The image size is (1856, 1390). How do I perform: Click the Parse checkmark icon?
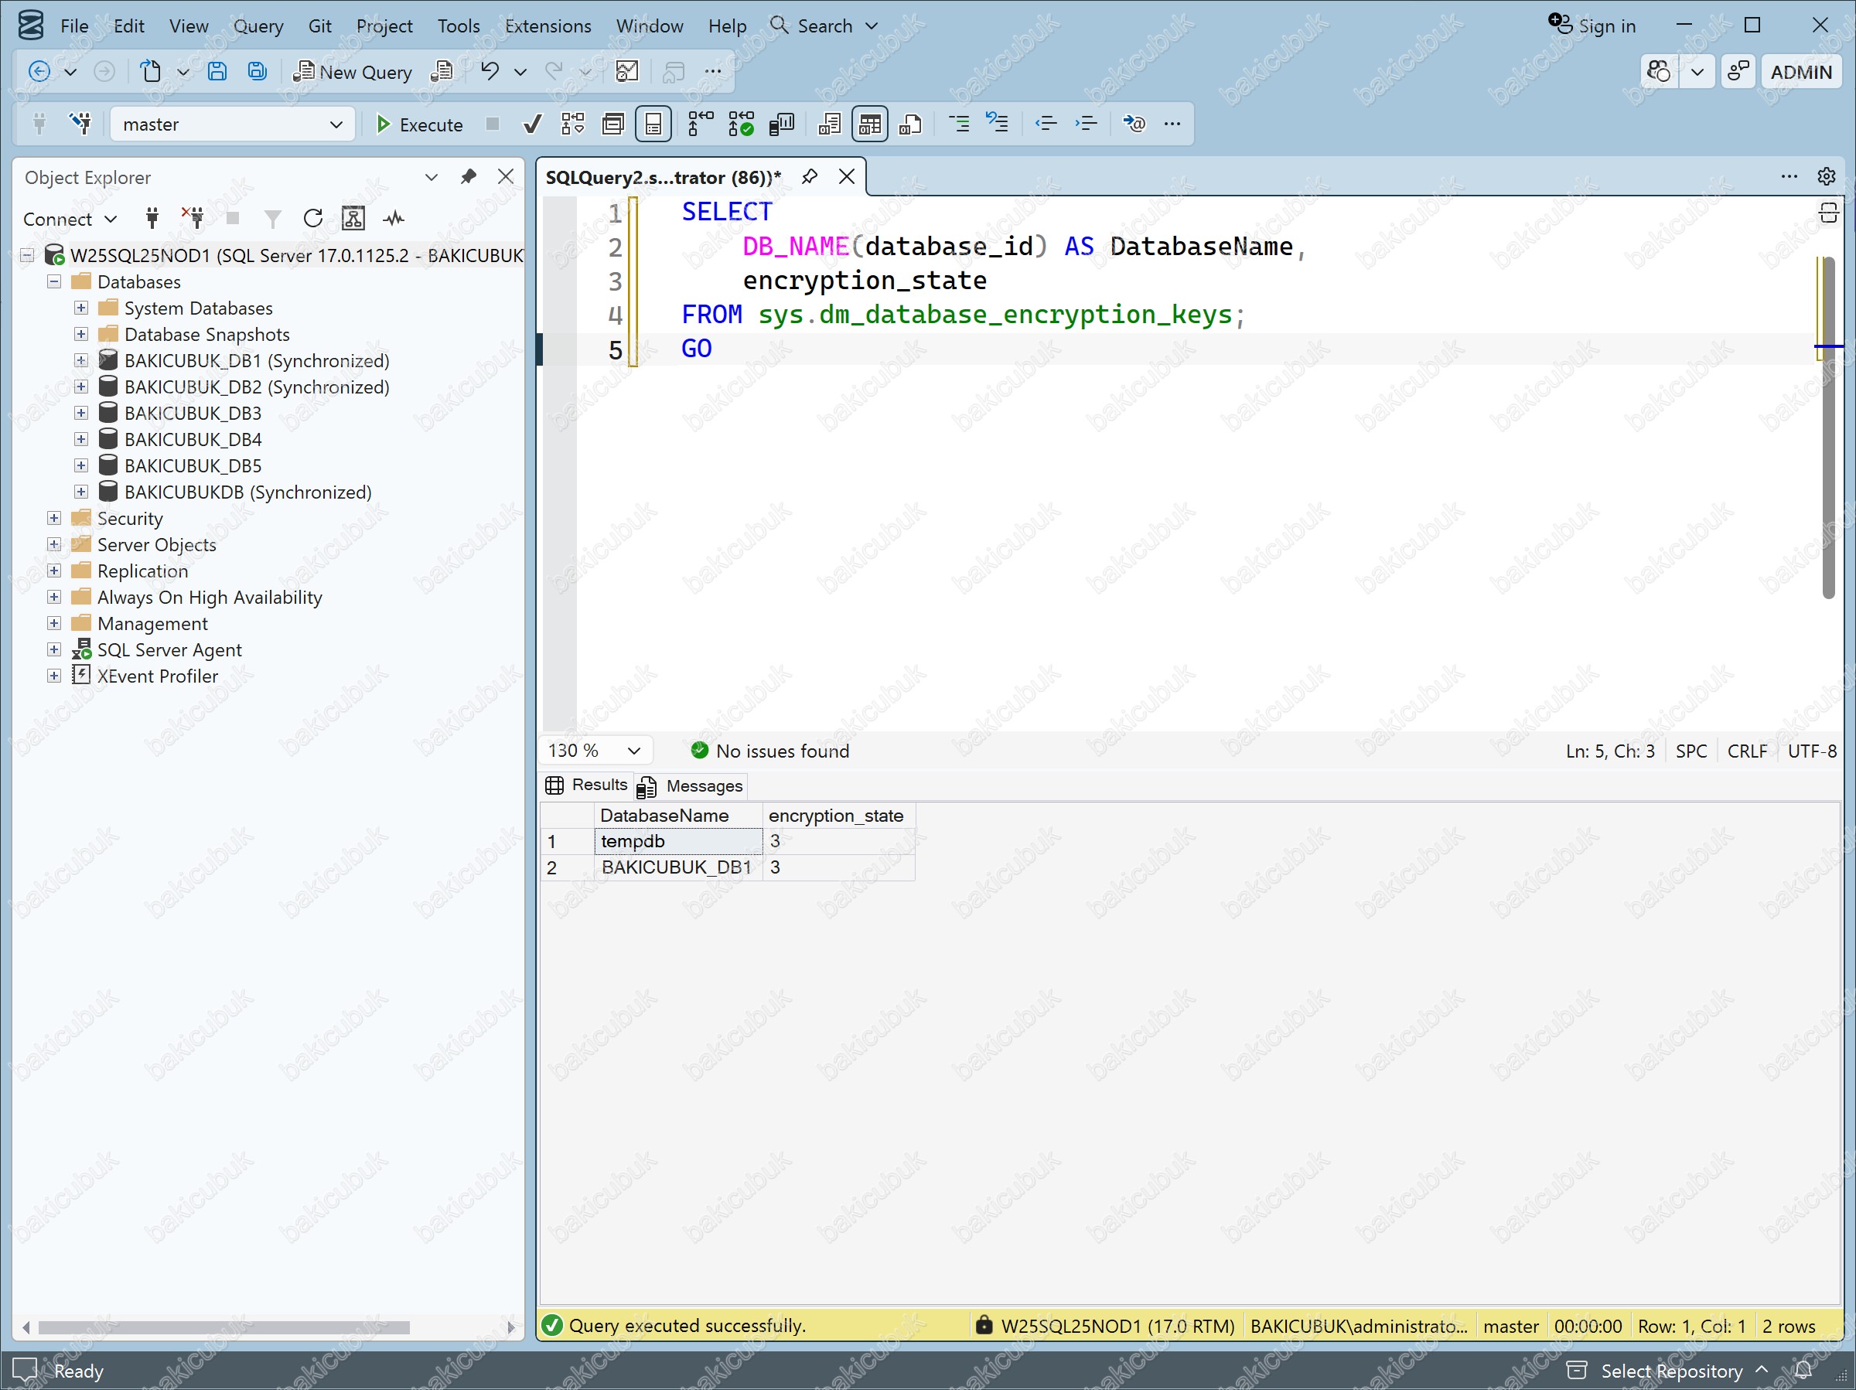tap(532, 125)
